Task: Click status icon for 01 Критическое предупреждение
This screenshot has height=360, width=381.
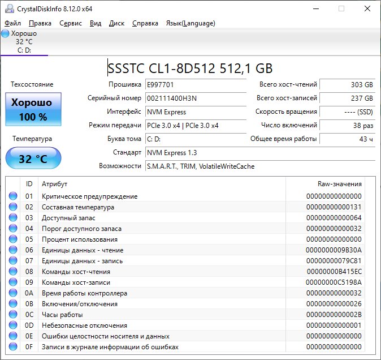Action: click(x=13, y=196)
